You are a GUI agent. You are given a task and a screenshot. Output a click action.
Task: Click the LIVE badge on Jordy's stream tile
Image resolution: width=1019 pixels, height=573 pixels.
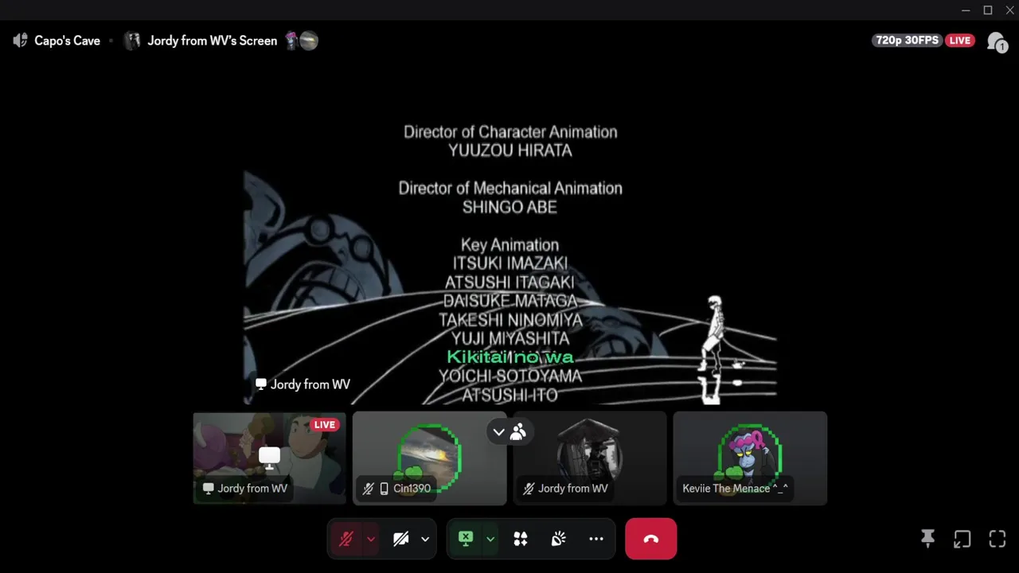(325, 424)
